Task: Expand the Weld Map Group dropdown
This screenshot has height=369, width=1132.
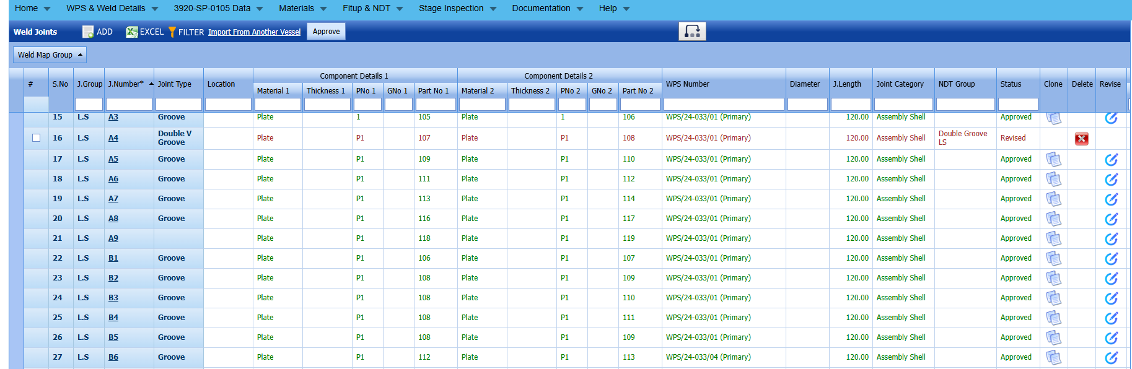Action: point(50,55)
